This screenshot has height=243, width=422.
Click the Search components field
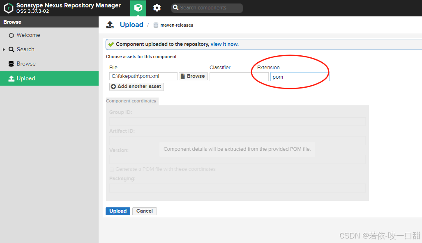(207, 8)
